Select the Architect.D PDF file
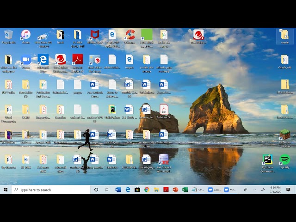The image size is (296, 222). (x=164, y=111)
